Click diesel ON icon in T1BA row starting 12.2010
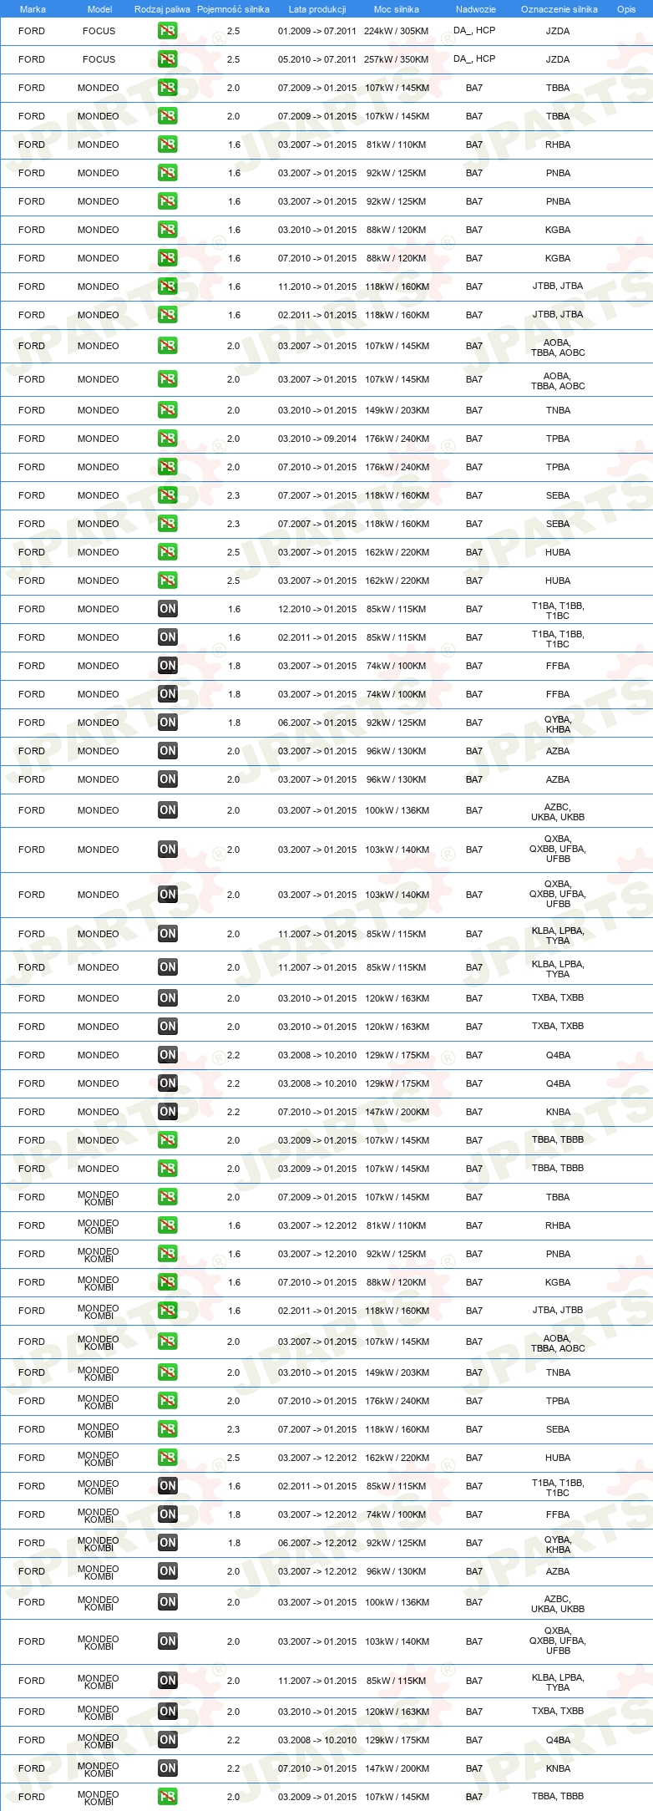Image resolution: width=653 pixels, height=1811 pixels. 167,609
